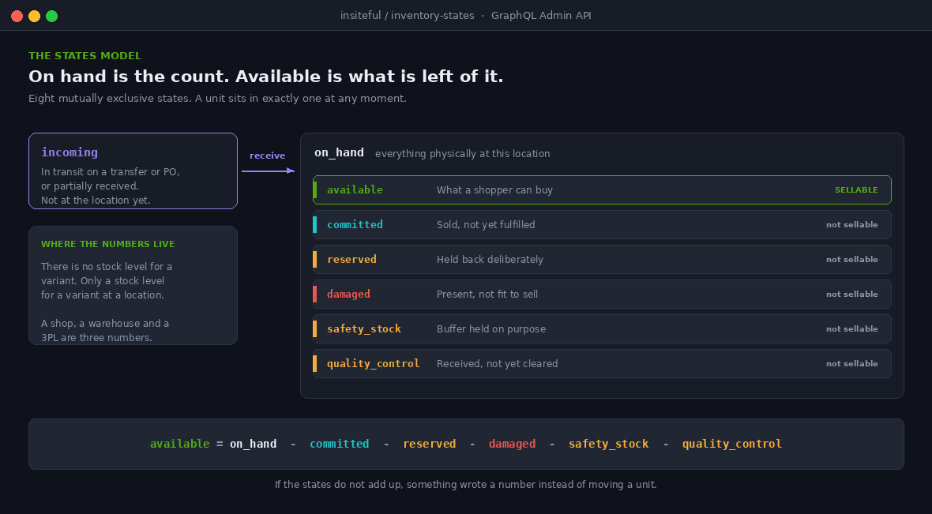The height and width of the screenshot is (514, 932).
Task: Click 'not sellable' badge on reserved row
Action: click(x=851, y=260)
